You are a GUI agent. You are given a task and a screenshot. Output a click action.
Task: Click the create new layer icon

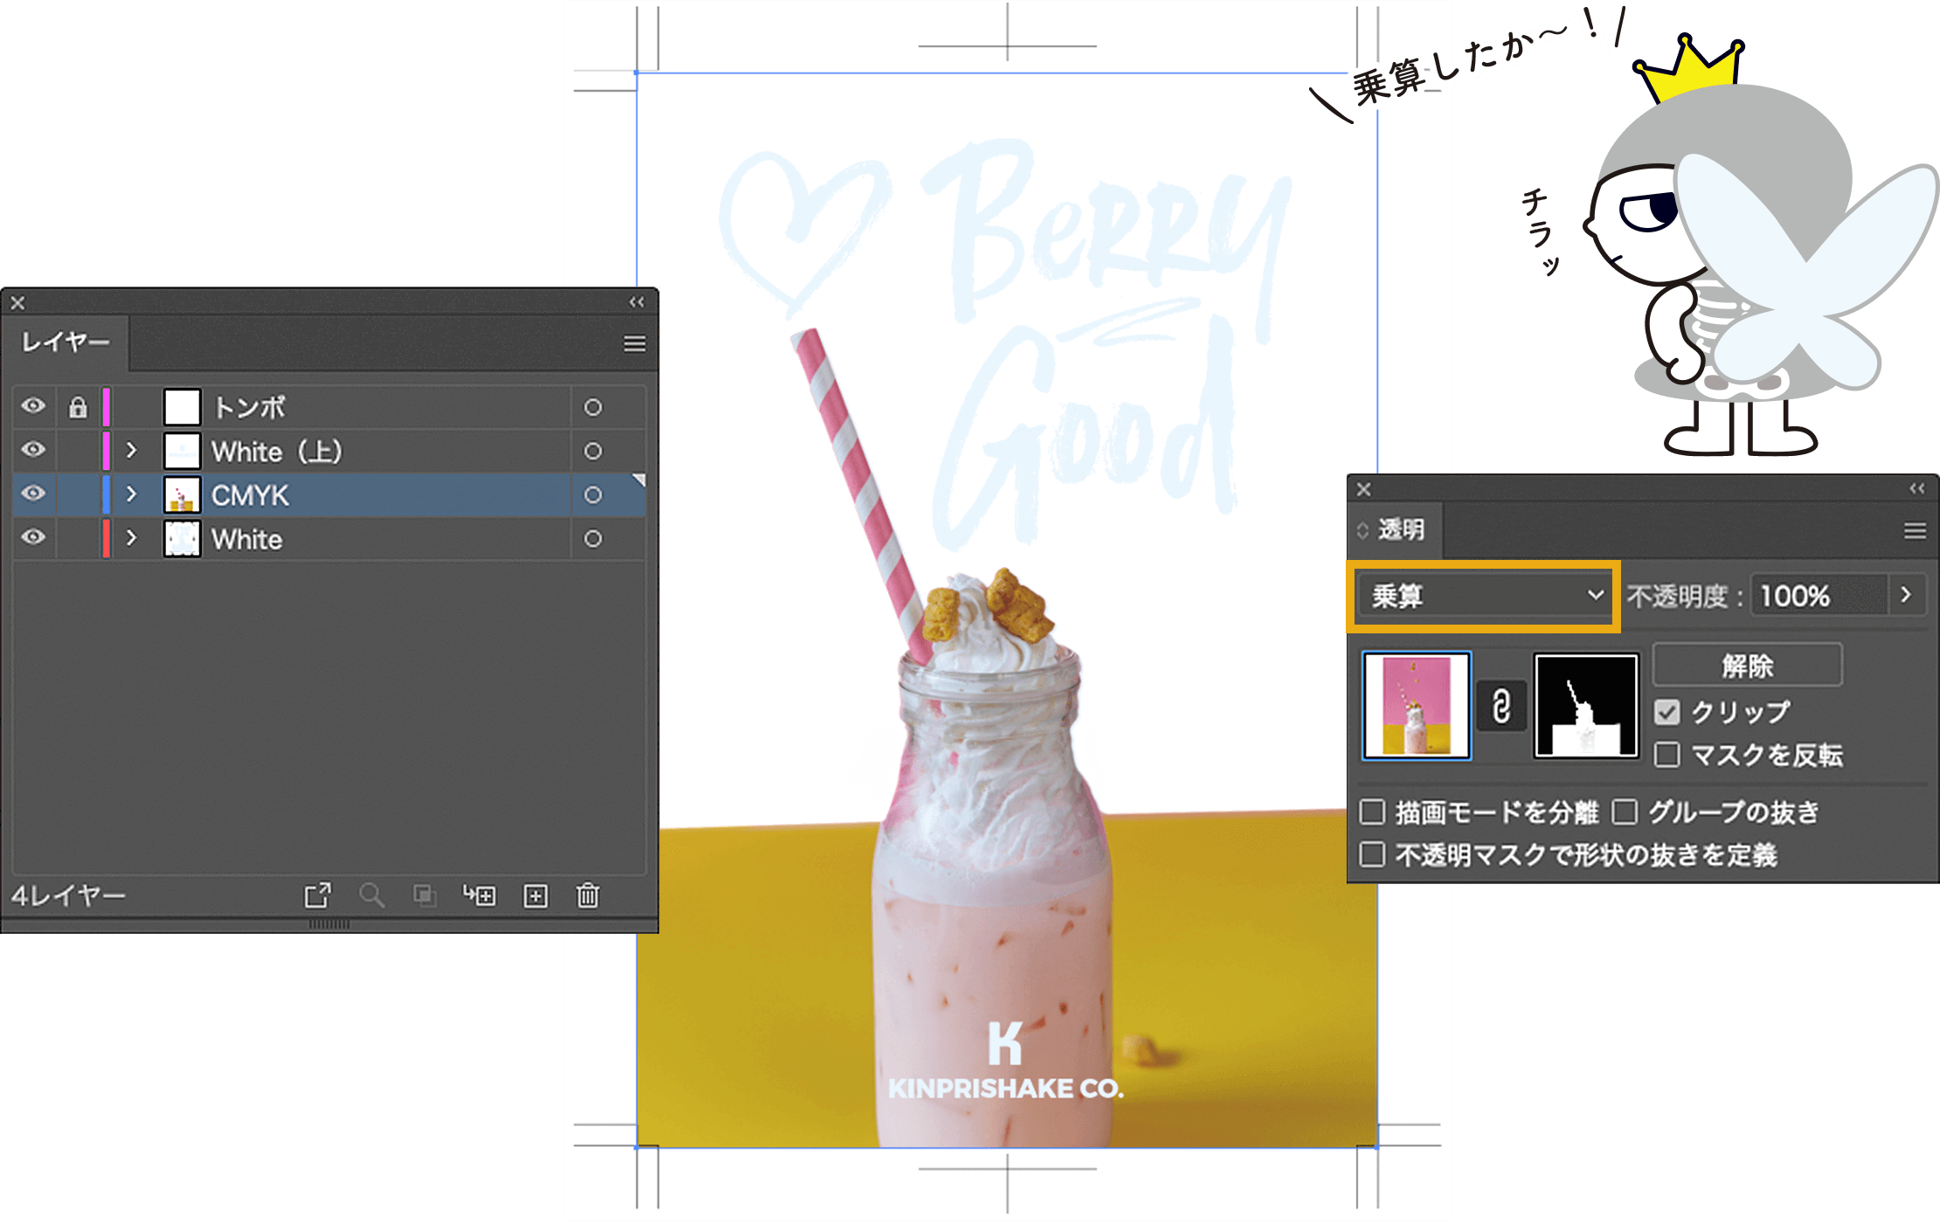(x=536, y=895)
